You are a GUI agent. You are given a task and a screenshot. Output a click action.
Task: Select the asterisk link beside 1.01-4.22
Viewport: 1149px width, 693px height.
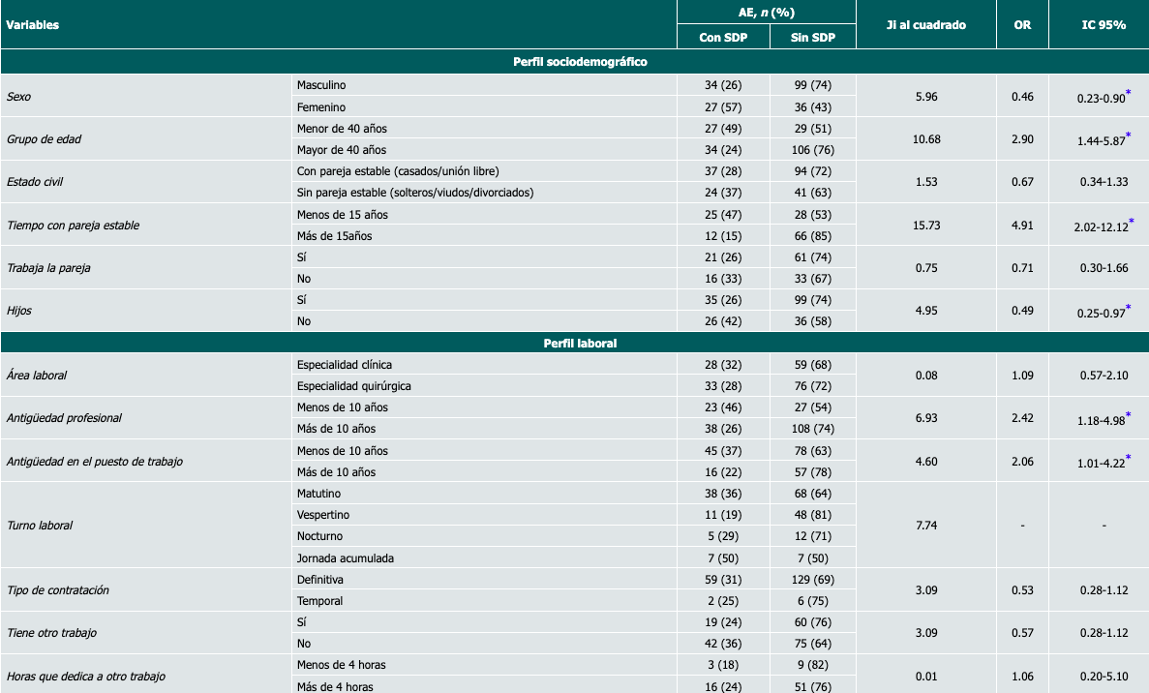coord(1129,458)
